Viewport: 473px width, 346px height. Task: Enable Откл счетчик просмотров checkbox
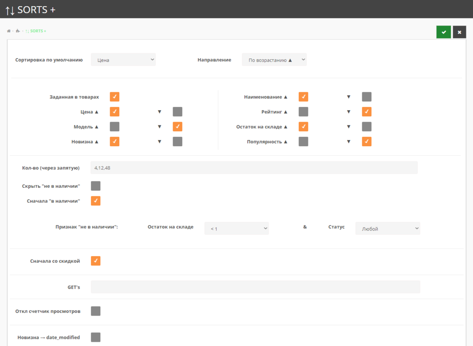click(96, 311)
